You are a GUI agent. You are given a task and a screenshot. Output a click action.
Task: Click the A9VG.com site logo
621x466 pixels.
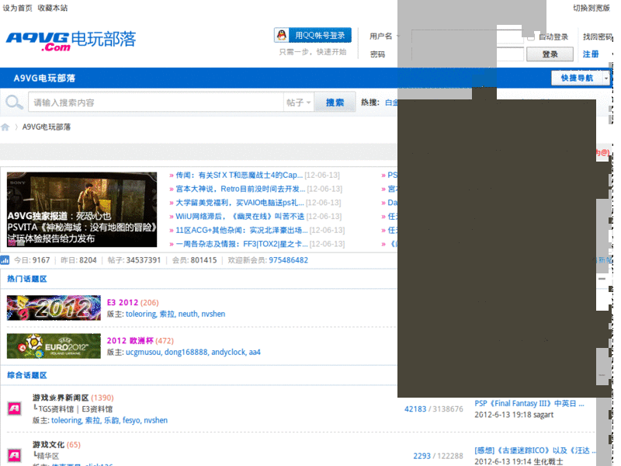(71, 41)
